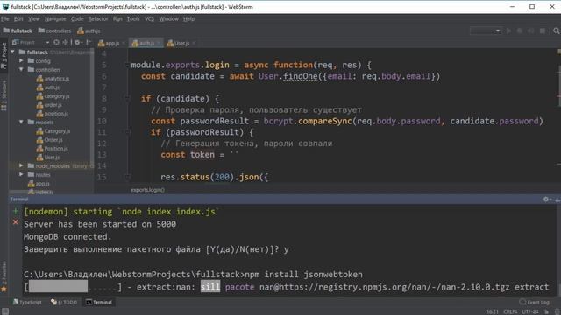Screen dimensions: 561x315
Task: Collapse the controllers folder arrow
Action: [x=21, y=70]
